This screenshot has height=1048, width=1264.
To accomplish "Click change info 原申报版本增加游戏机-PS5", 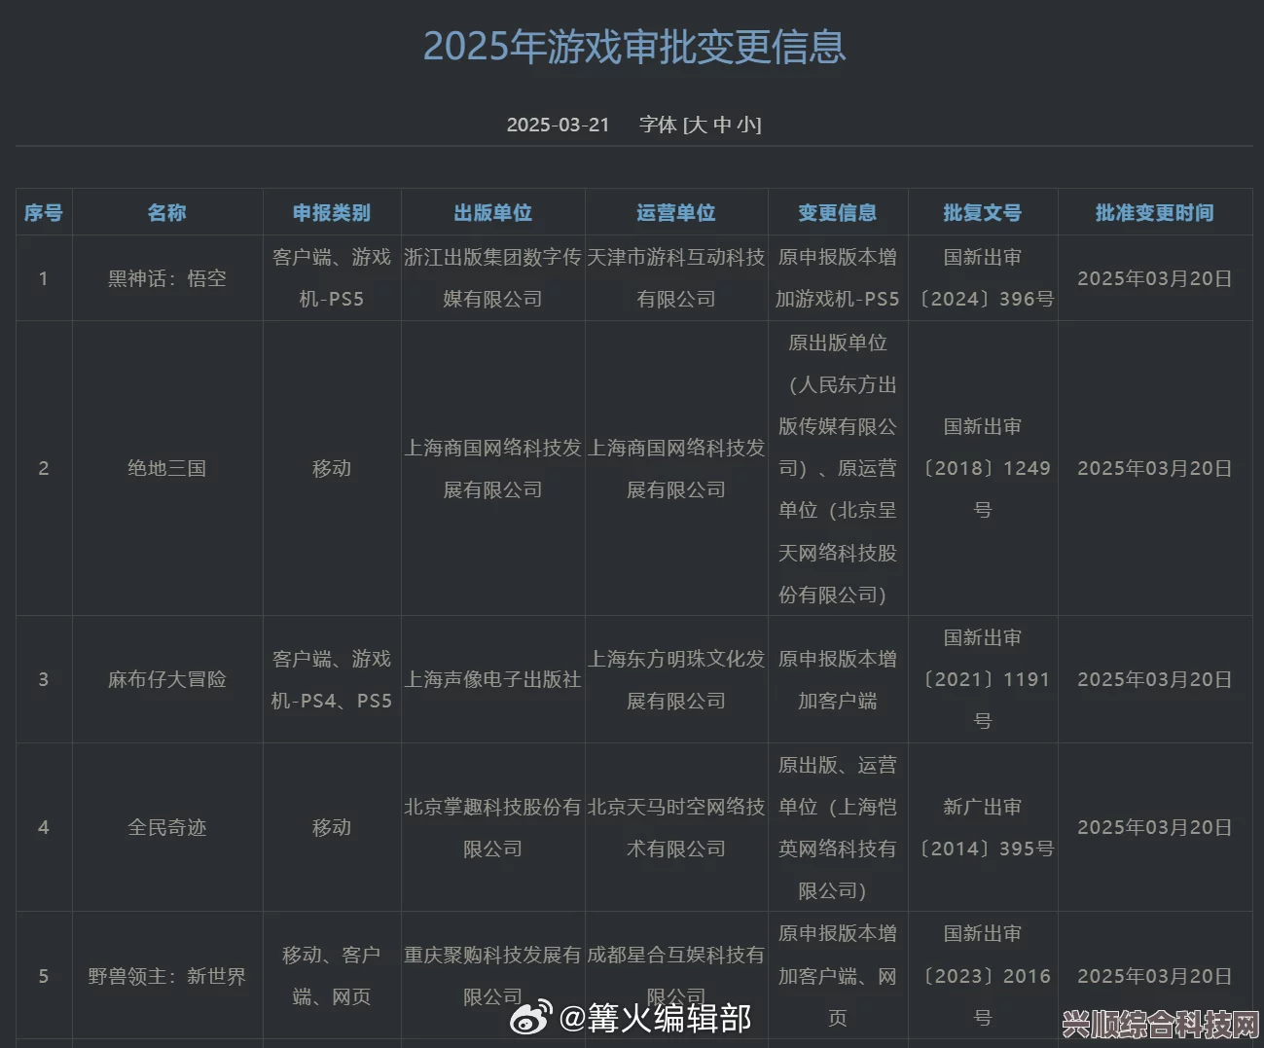I will (838, 278).
